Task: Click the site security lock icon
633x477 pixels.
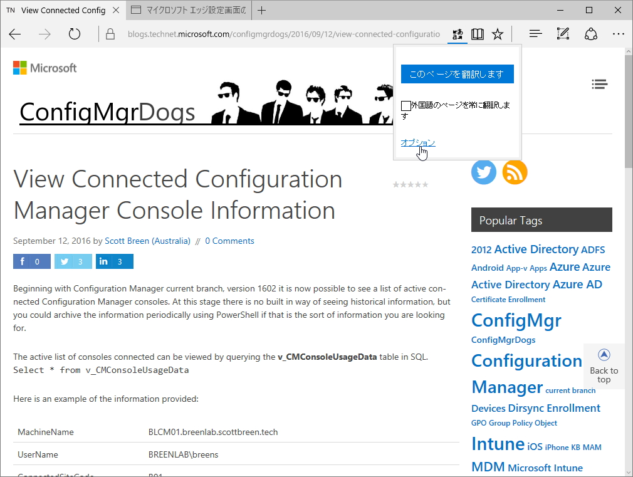Action: (110, 34)
